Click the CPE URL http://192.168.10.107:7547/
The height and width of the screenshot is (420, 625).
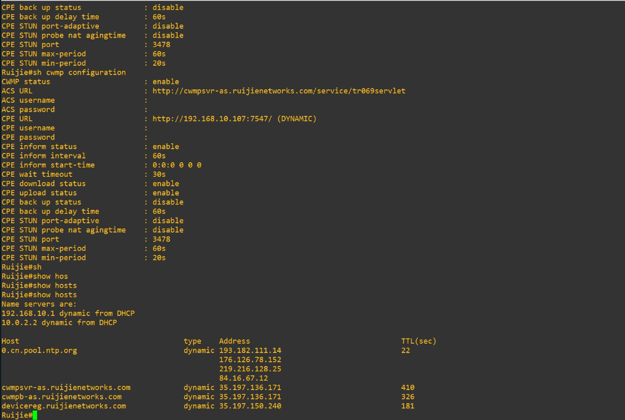point(214,119)
